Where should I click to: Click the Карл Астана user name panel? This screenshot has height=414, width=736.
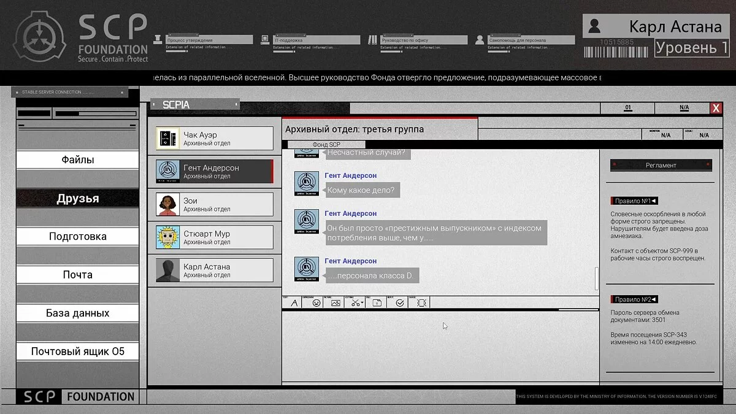click(655, 26)
